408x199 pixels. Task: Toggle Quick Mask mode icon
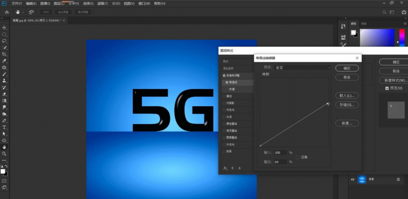click(4, 181)
